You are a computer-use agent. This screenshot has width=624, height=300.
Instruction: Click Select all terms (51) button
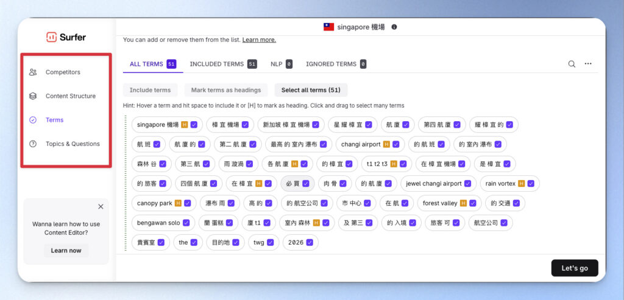tap(311, 90)
